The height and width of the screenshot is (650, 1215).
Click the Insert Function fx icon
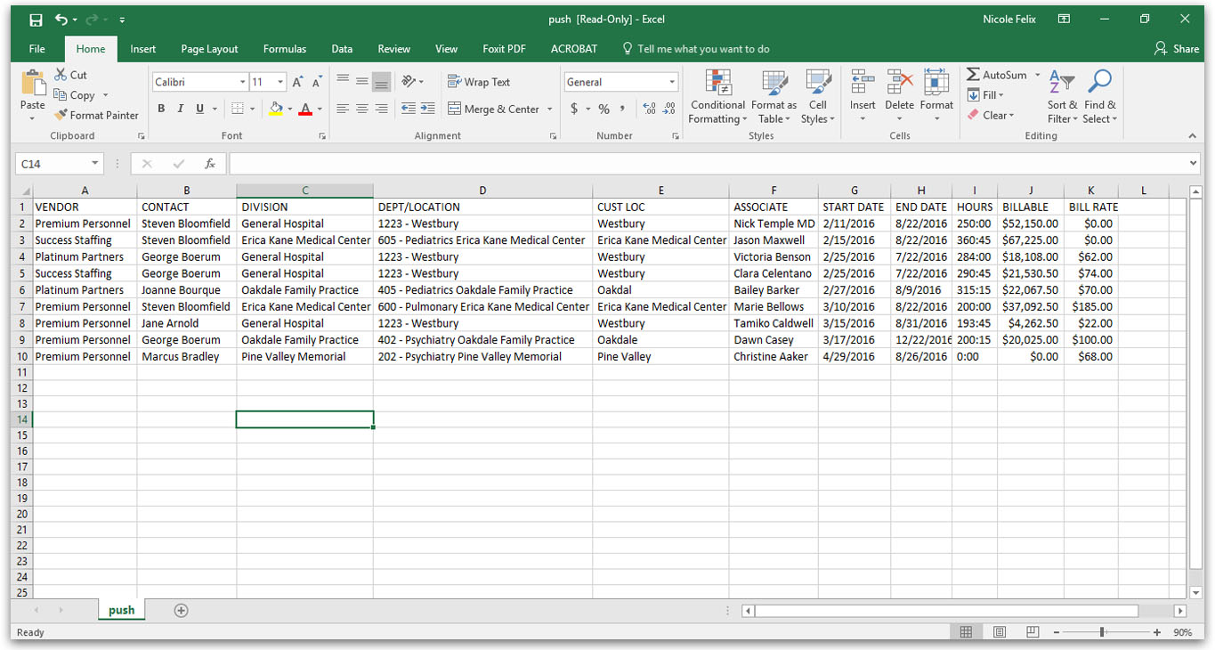tap(210, 164)
